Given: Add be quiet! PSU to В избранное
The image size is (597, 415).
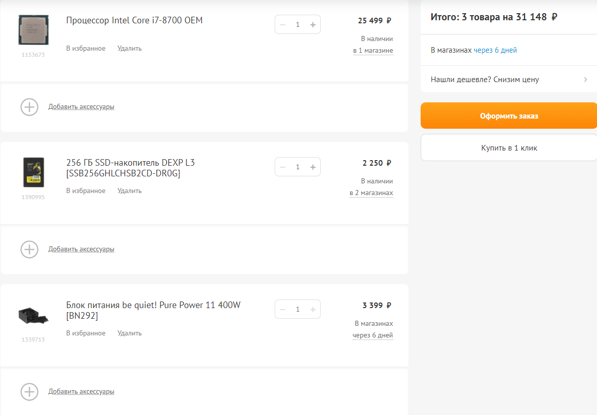Looking at the screenshot, I should click(x=86, y=333).
